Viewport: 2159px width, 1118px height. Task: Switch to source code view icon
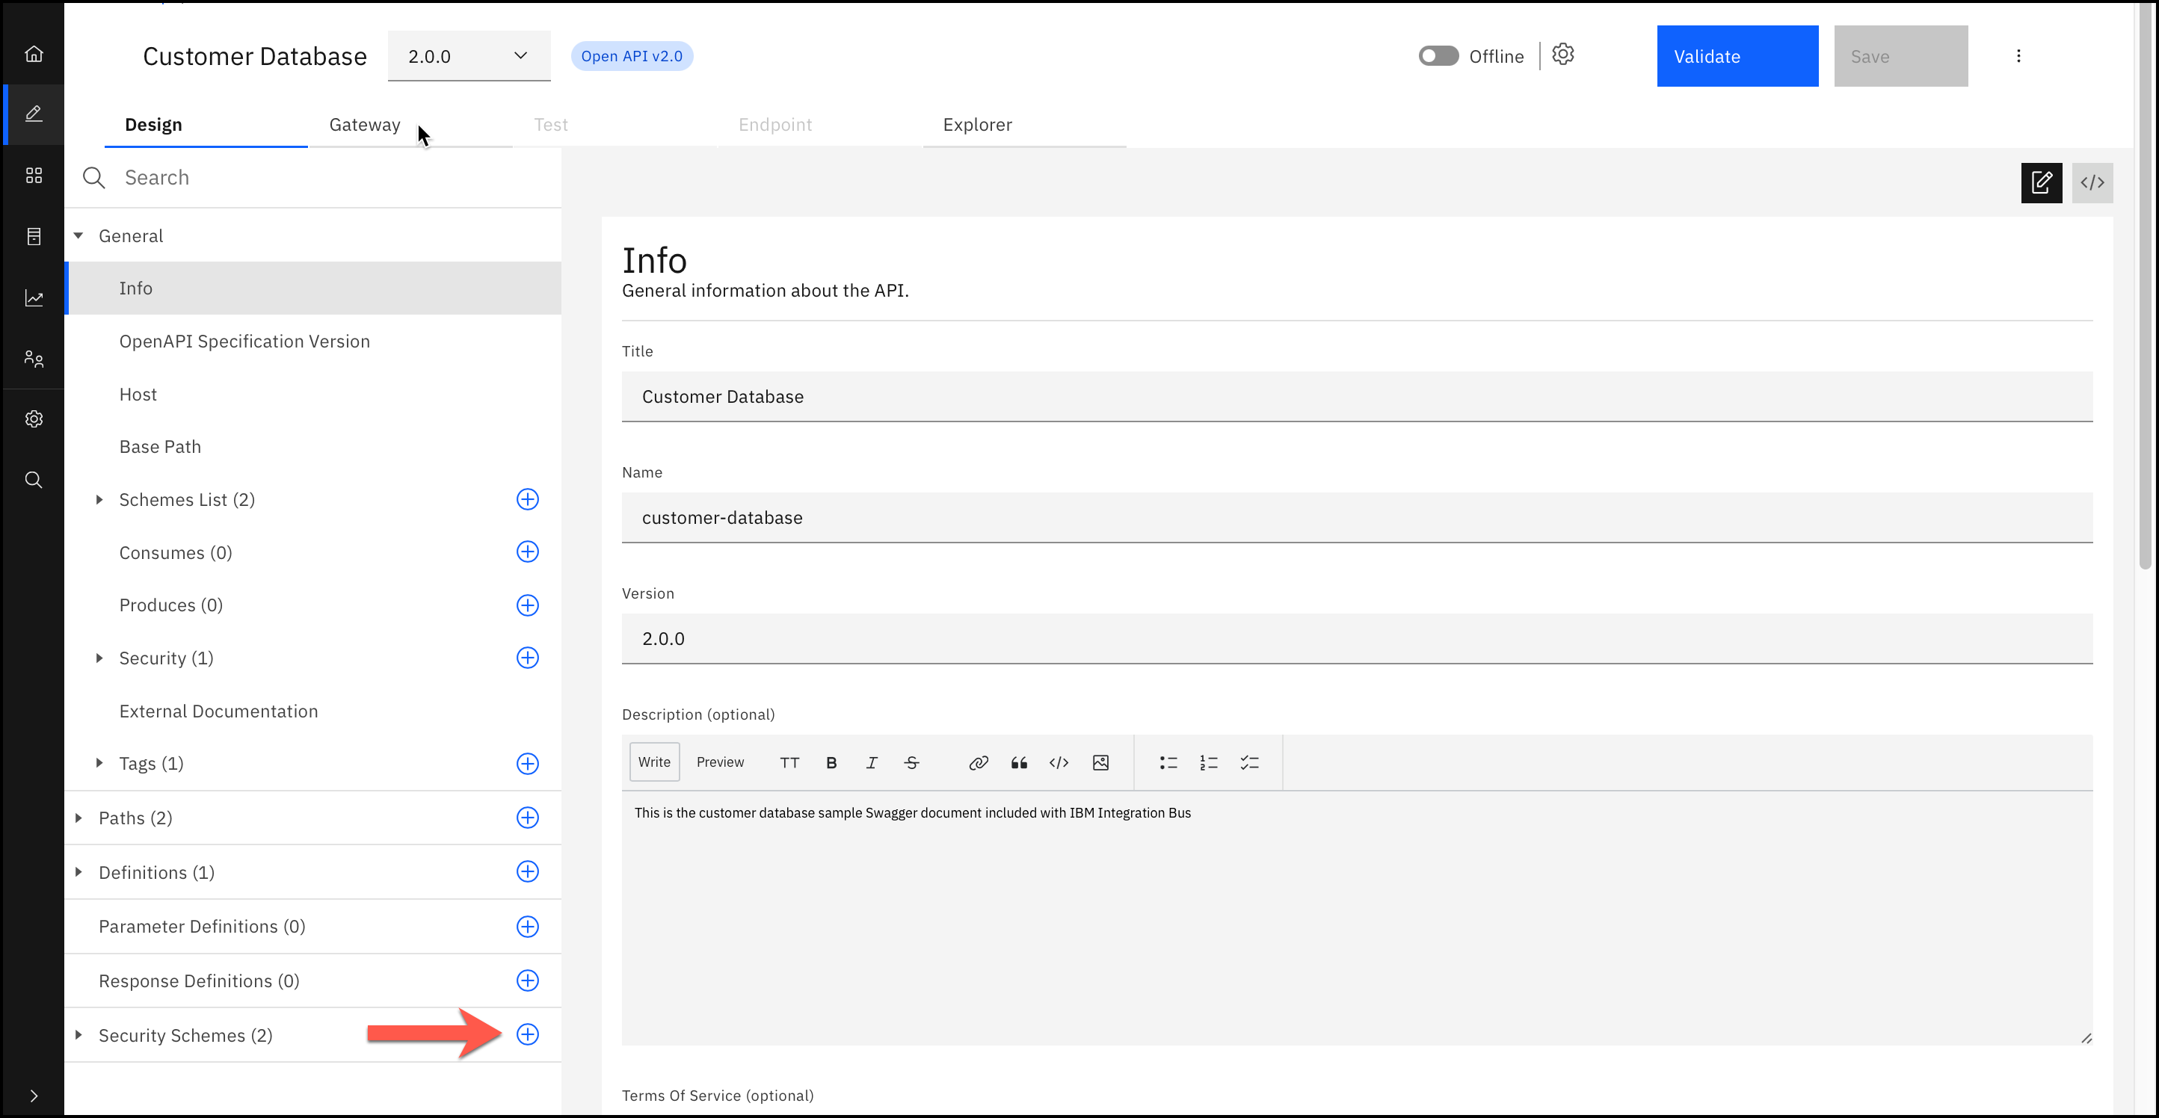pyautogui.click(x=2091, y=182)
